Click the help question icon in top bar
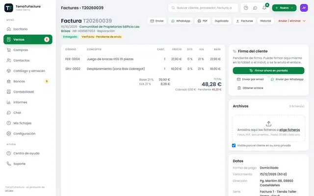 click(246, 8)
